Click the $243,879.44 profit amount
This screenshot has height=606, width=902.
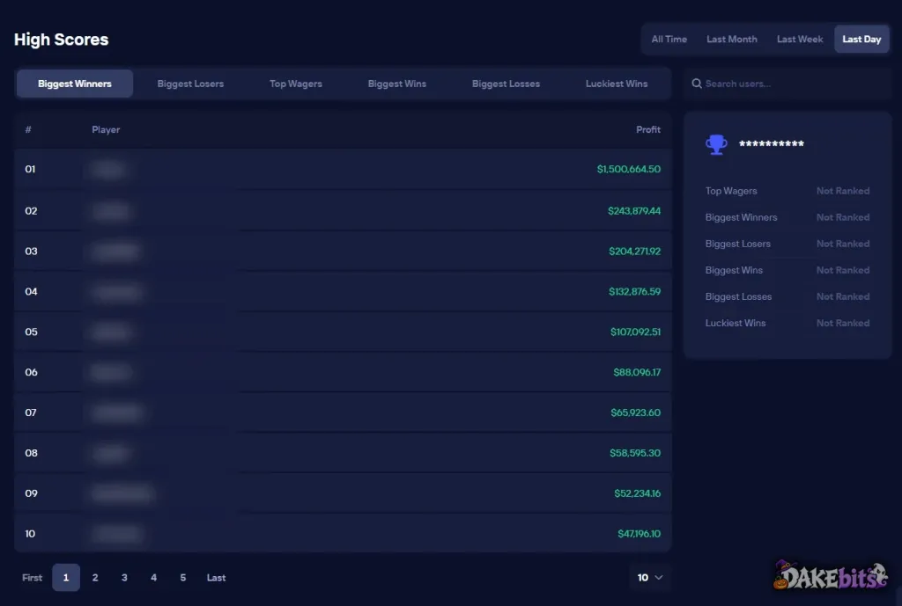pyautogui.click(x=634, y=211)
